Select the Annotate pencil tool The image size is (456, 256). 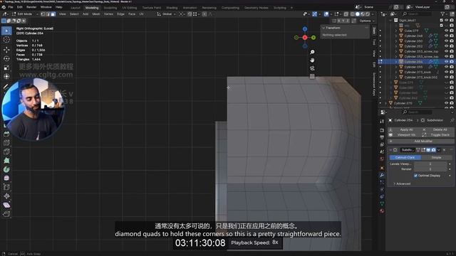(6, 86)
